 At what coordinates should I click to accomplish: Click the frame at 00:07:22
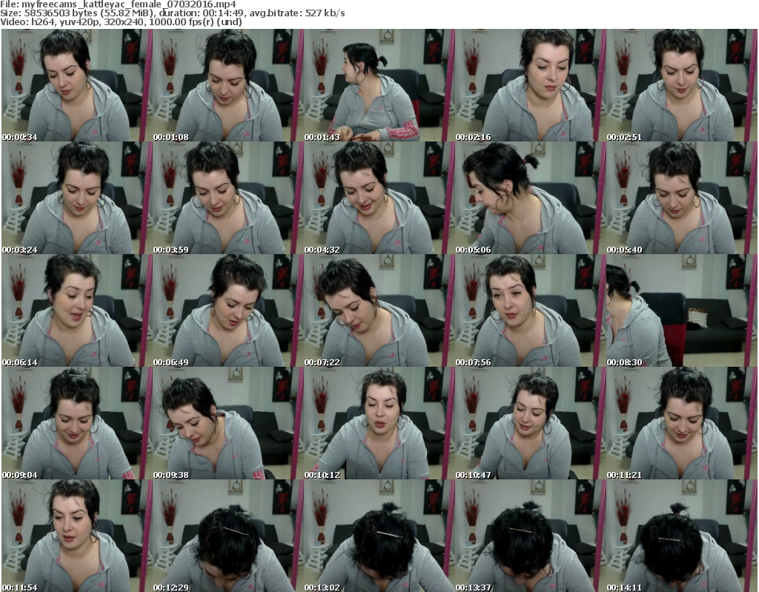[378, 311]
